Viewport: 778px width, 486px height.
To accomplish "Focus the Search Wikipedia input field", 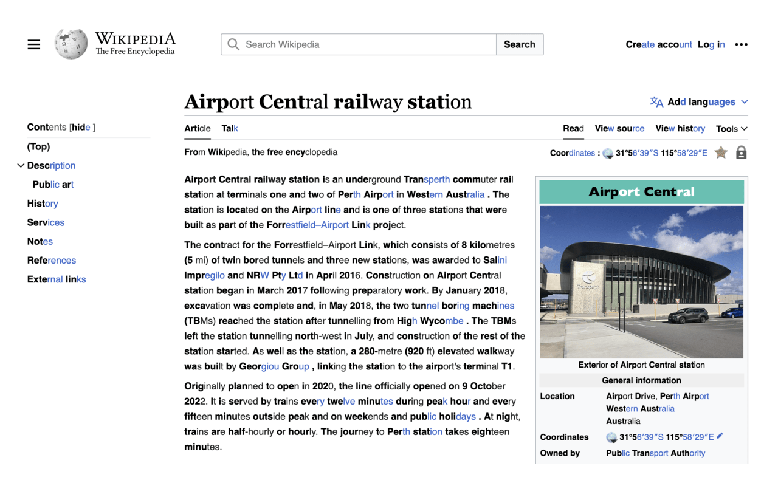I will pos(359,44).
